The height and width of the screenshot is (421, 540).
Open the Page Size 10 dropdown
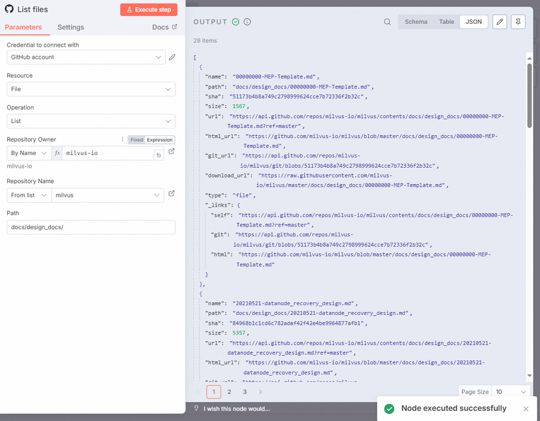511,392
